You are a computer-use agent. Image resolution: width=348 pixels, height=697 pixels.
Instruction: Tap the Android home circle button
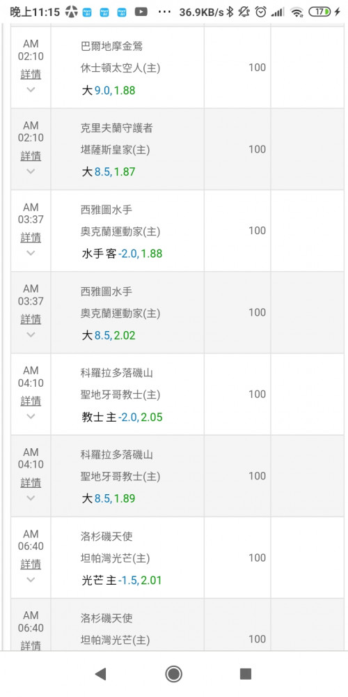(x=173, y=674)
